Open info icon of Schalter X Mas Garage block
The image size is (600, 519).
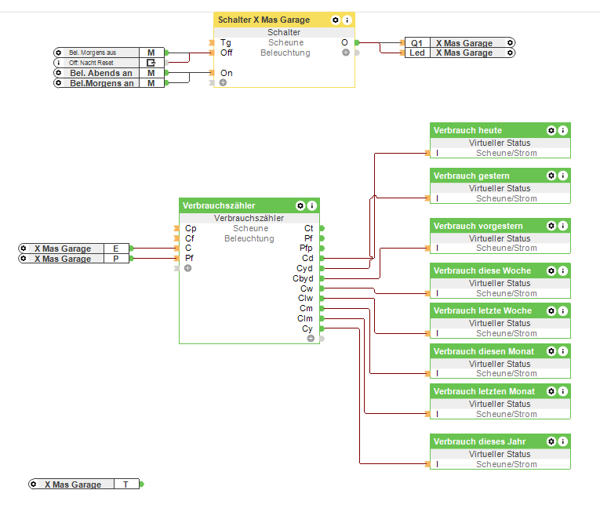point(347,20)
